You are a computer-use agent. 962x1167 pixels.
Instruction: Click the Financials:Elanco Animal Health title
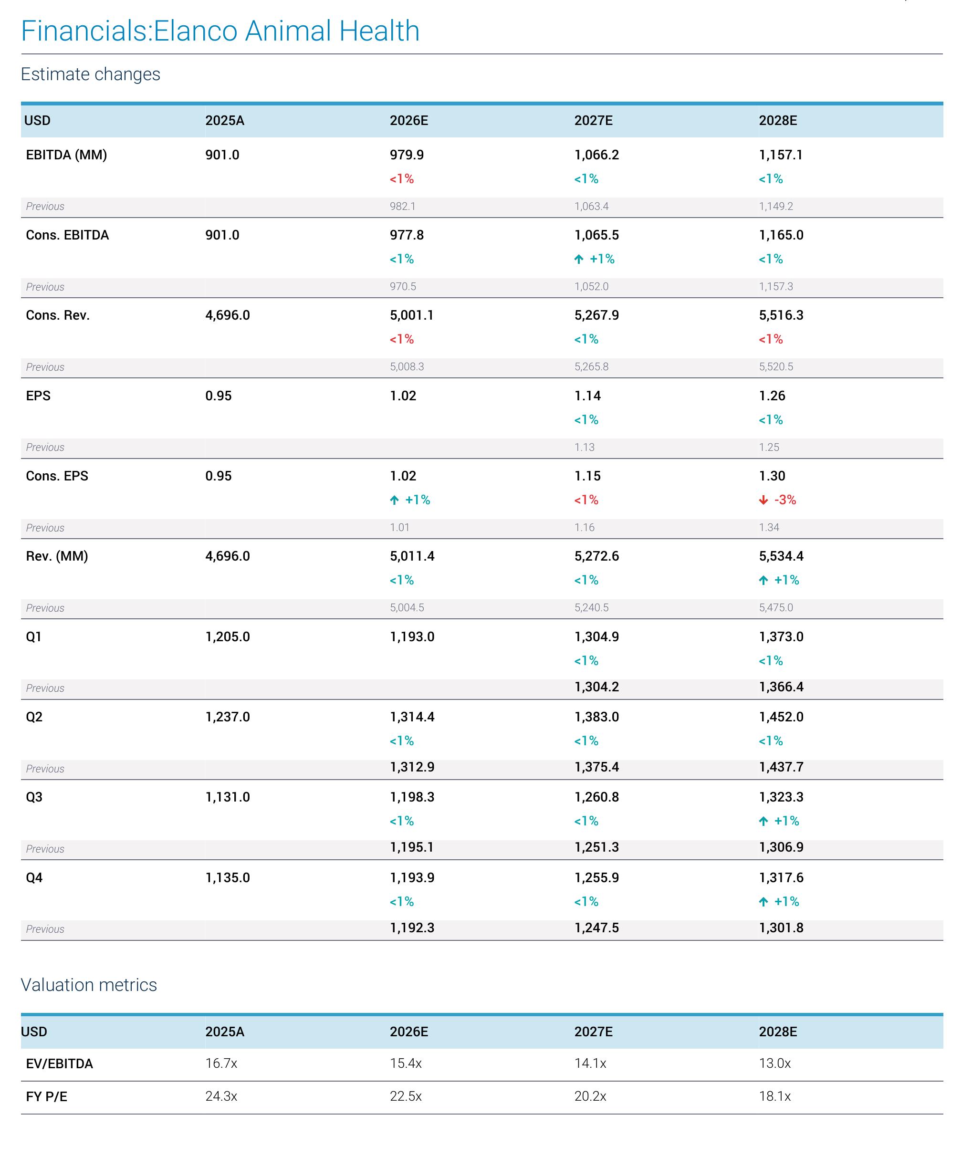pos(220,31)
